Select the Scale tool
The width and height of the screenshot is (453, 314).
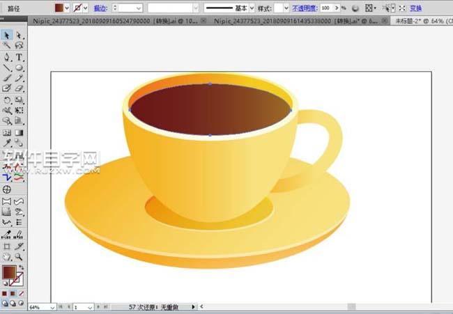pyautogui.click(x=19, y=100)
